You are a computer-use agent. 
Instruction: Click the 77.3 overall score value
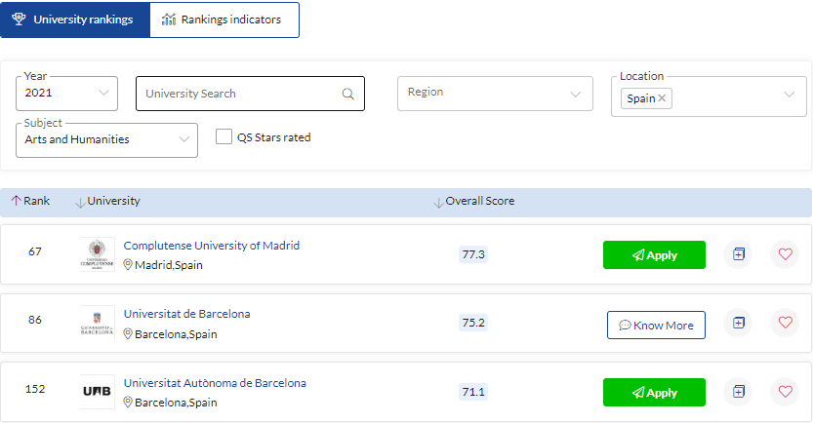473,254
